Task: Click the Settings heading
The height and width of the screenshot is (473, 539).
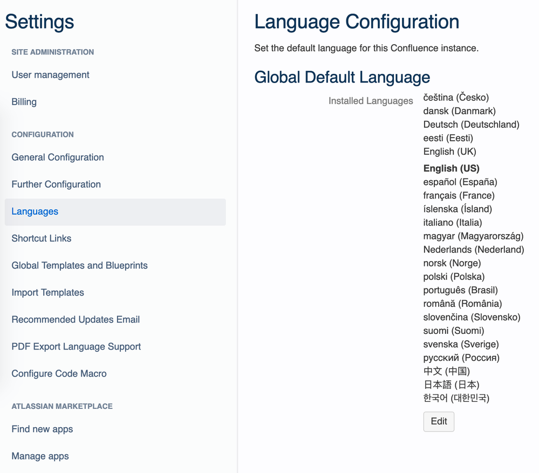Action: pyautogui.click(x=39, y=22)
